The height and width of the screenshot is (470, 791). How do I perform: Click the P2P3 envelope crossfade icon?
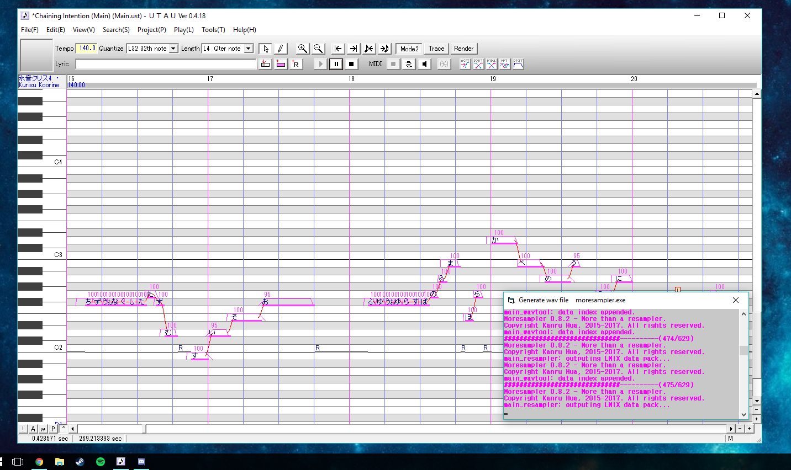coord(478,64)
